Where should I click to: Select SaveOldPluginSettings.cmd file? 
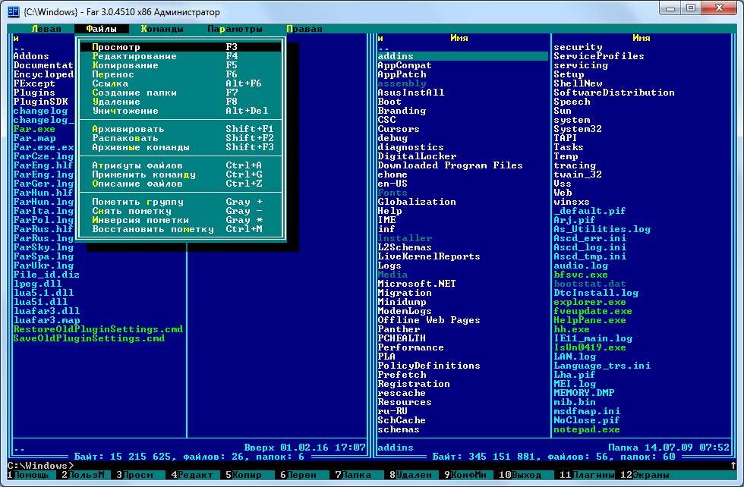coord(90,338)
